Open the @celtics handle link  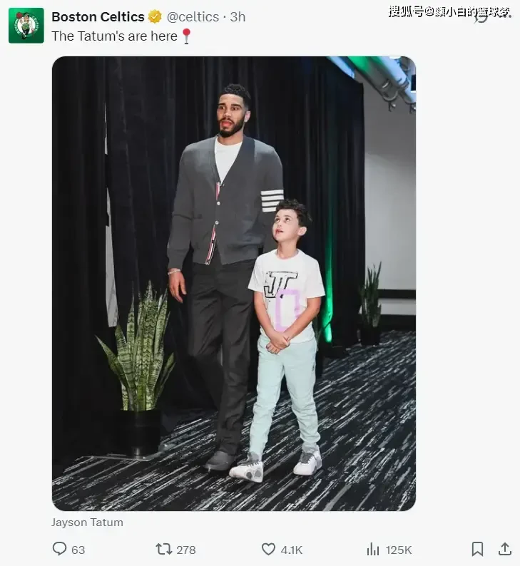[193, 16]
